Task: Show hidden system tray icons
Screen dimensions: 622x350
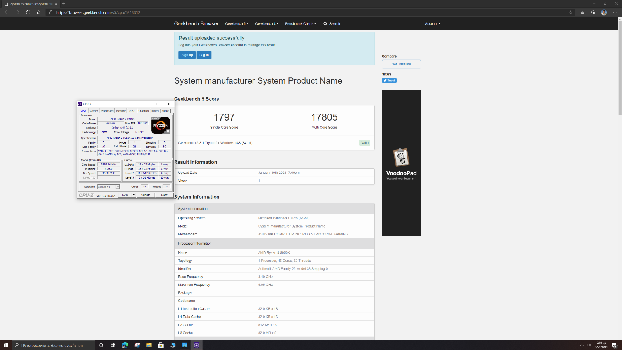Action: 582,345
